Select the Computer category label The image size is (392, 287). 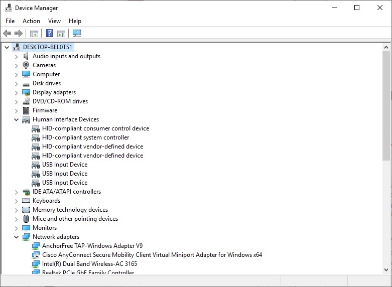pyautogui.click(x=46, y=74)
